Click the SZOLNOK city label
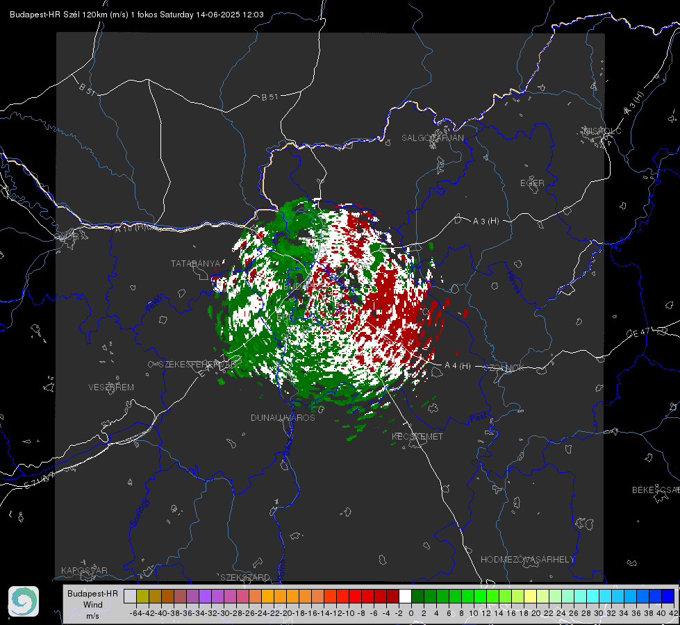This screenshot has width=680, height=625. click(505, 368)
